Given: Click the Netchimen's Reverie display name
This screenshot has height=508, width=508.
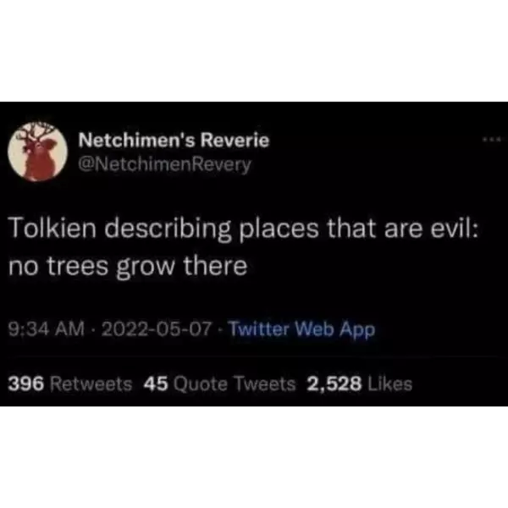Looking at the screenshot, I should tap(174, 141).
